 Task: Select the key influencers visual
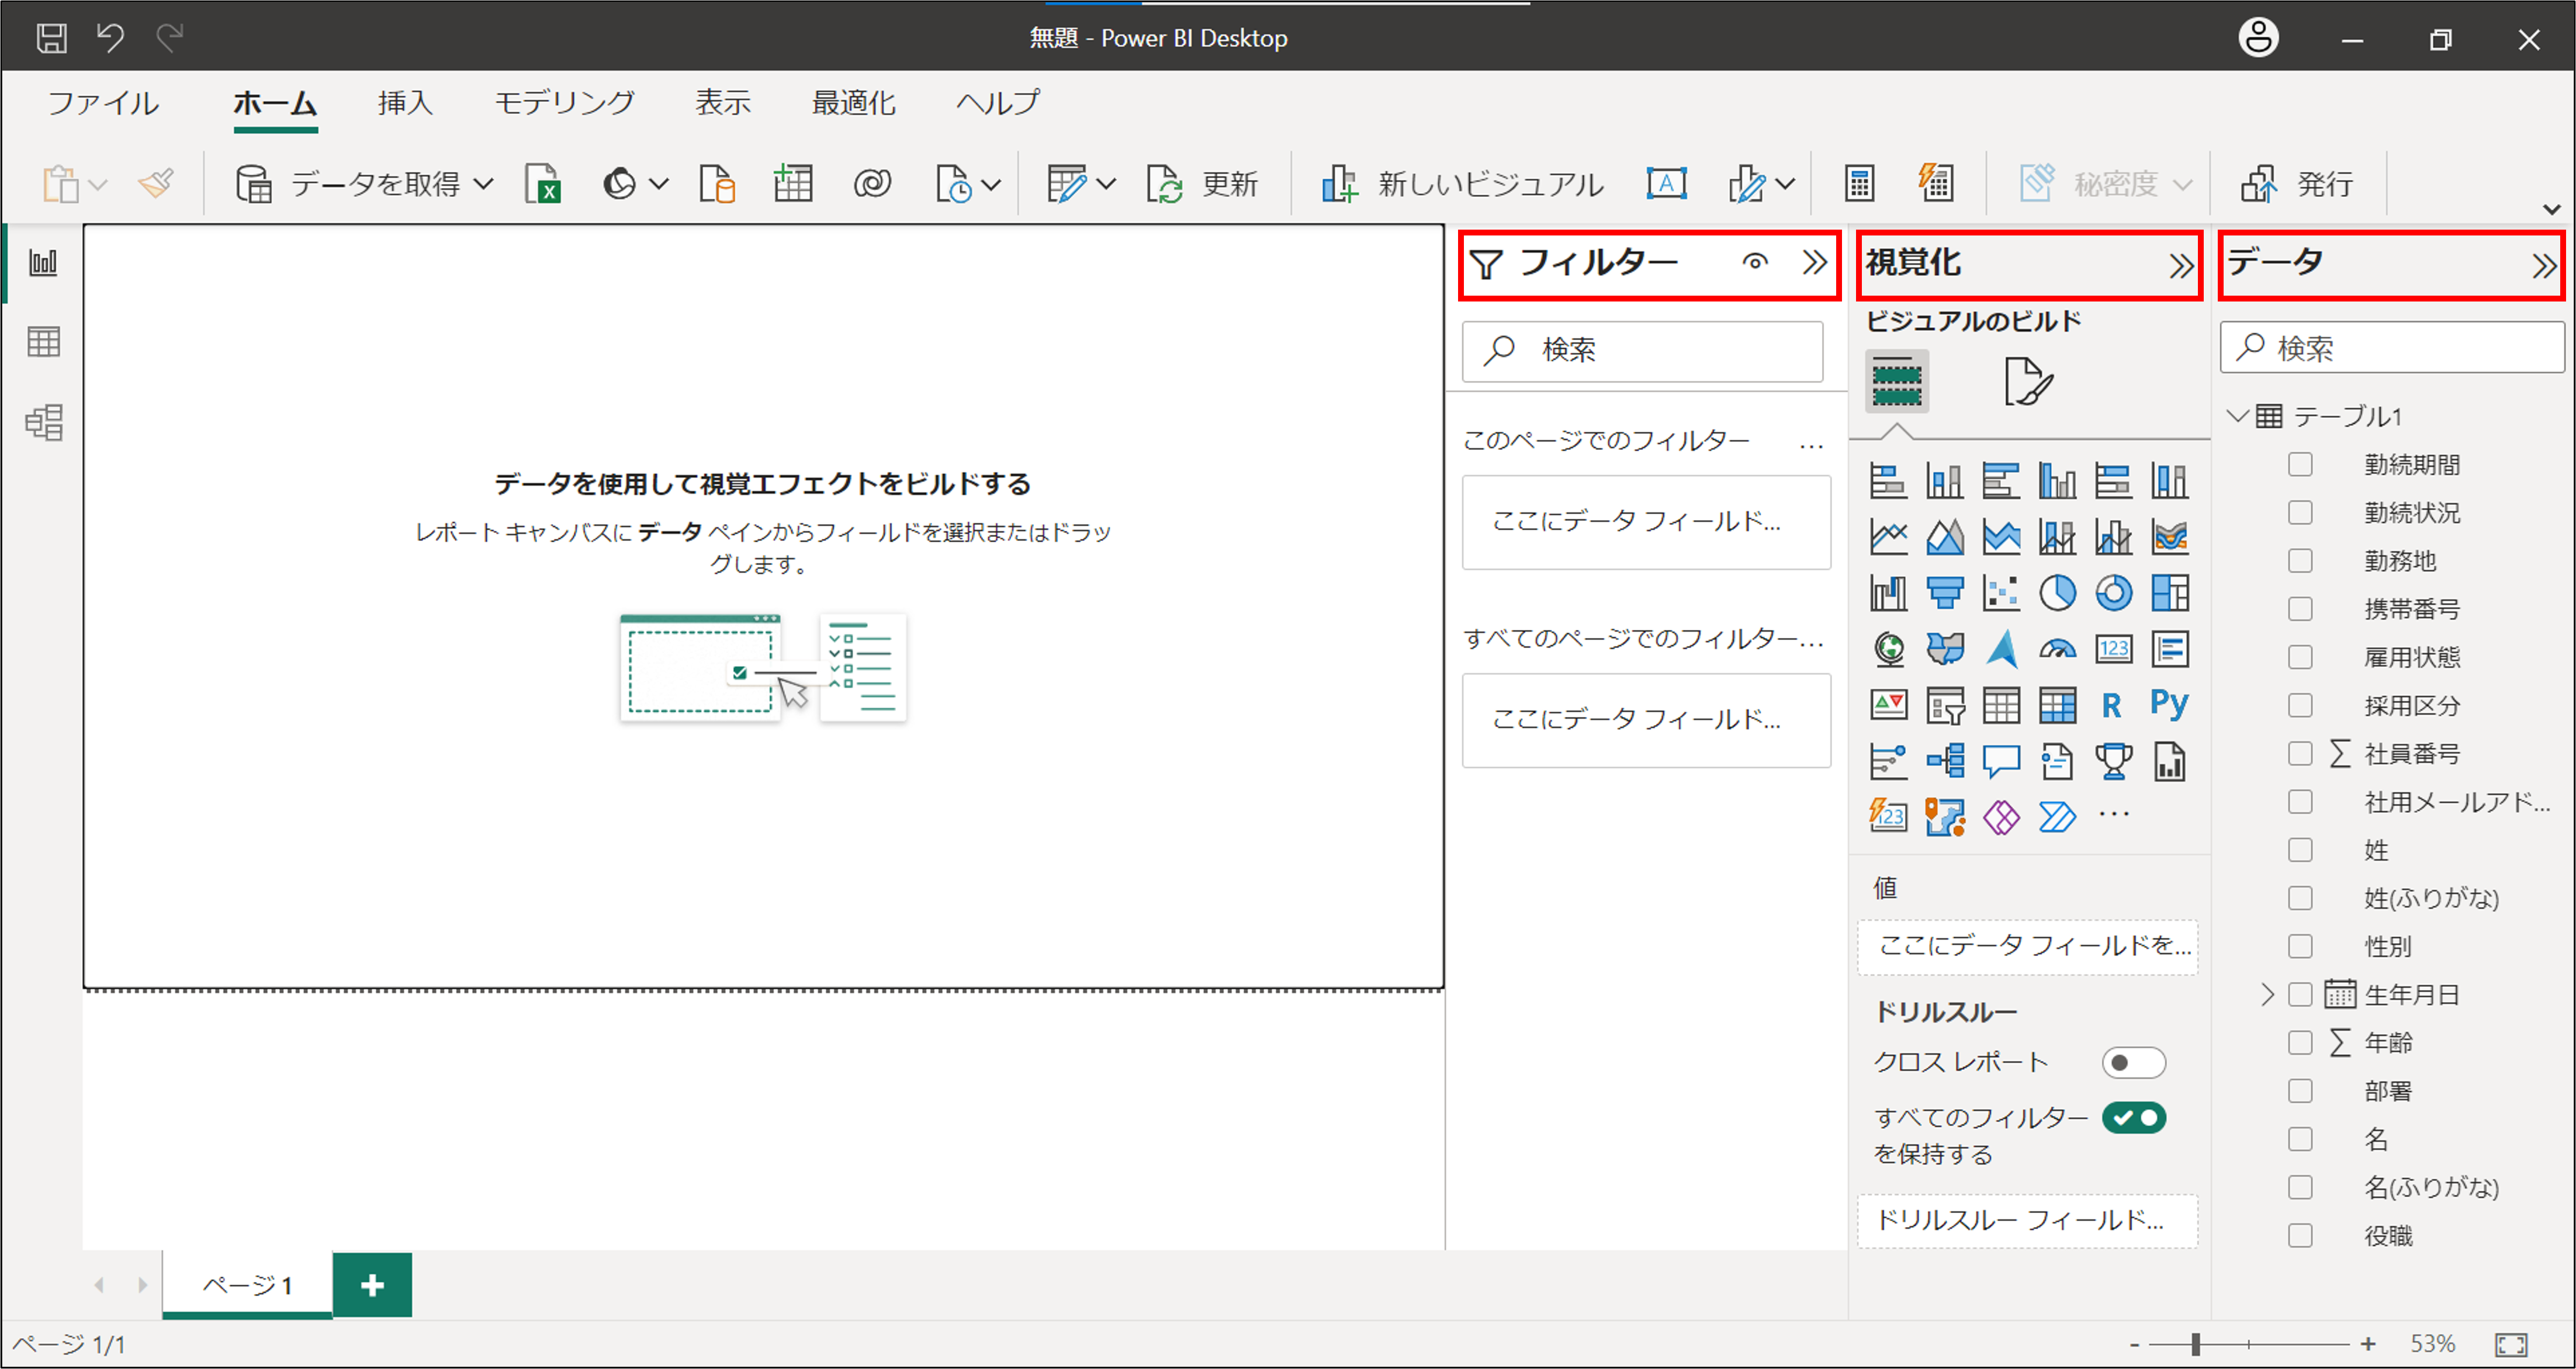1888,762
